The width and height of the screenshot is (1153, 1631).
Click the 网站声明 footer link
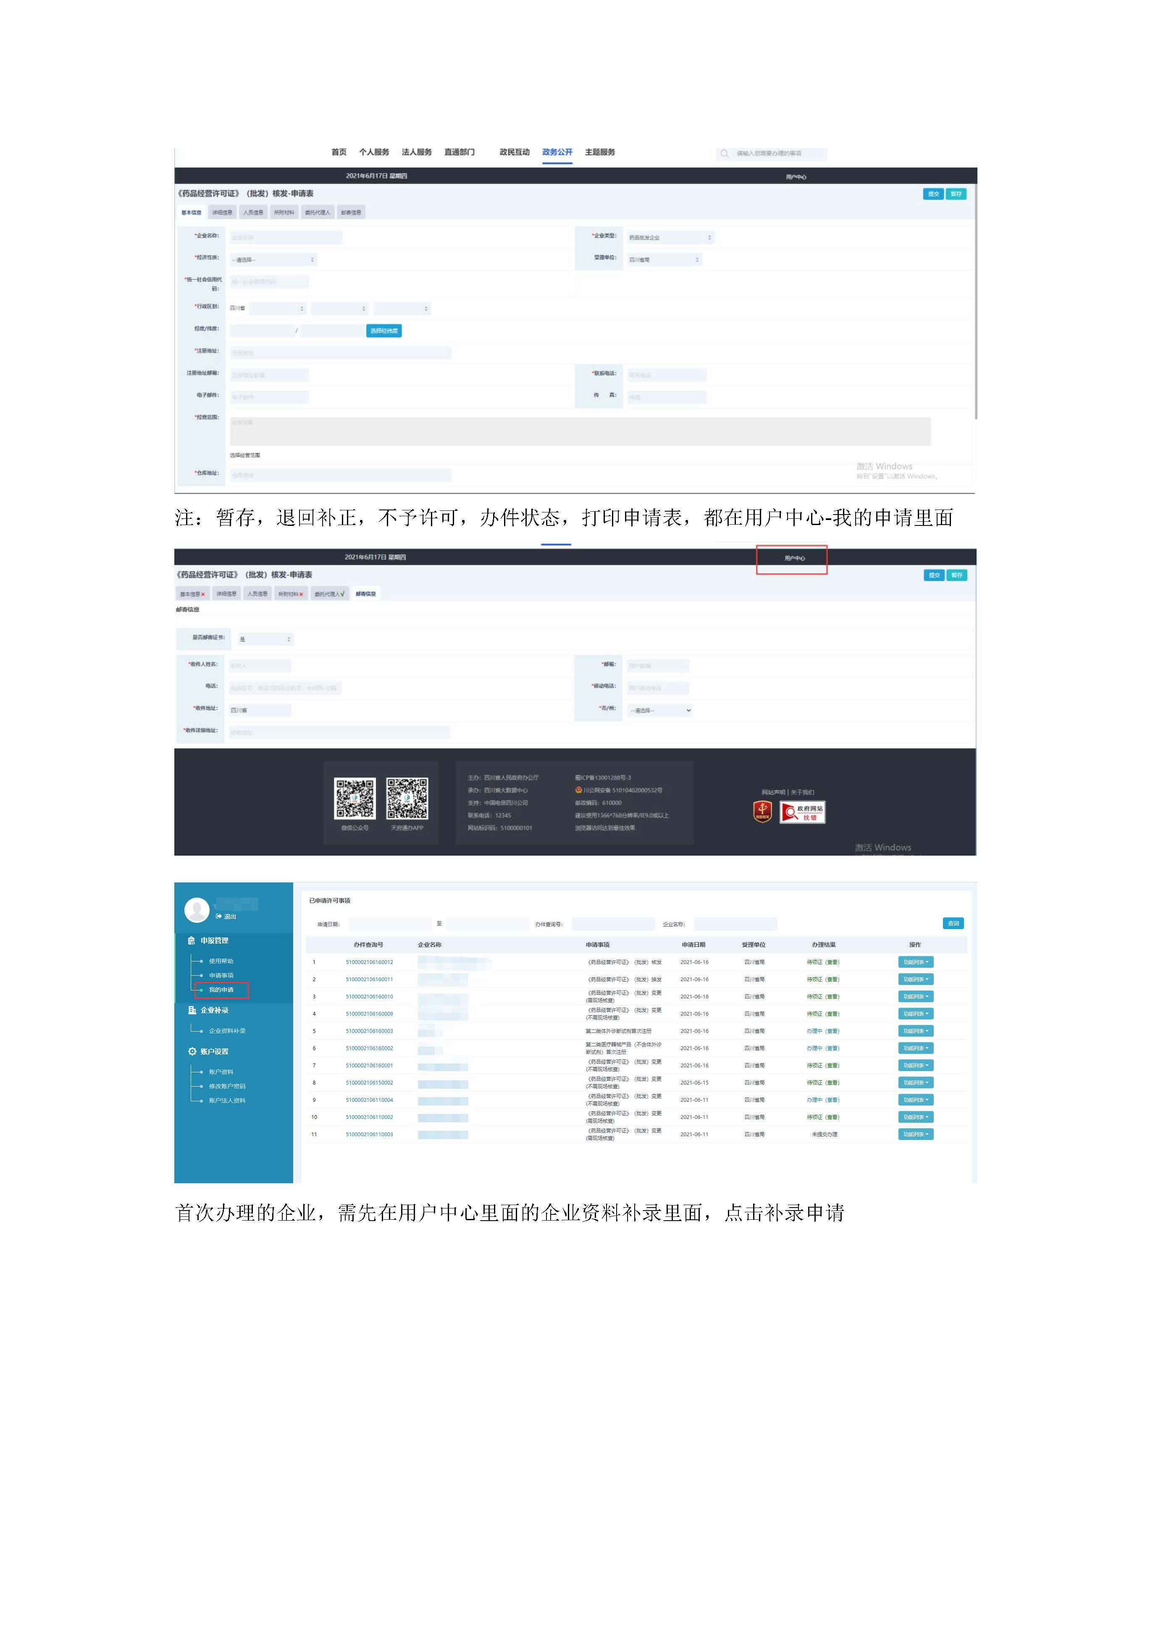[x=773, y=792]
